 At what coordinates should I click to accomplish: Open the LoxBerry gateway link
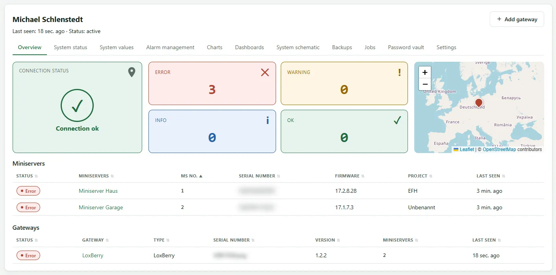(93, 255)
